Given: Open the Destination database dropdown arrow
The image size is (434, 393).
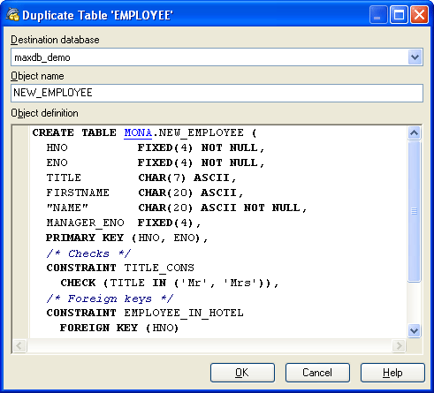Looking at the screenshot, I should click(415, 57).
